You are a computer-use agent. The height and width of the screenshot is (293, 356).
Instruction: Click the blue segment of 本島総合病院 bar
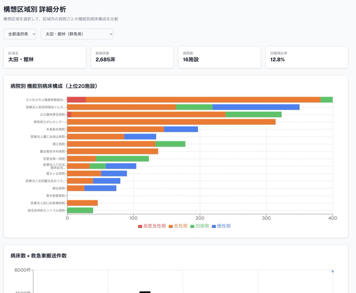(x=181, y=129)
